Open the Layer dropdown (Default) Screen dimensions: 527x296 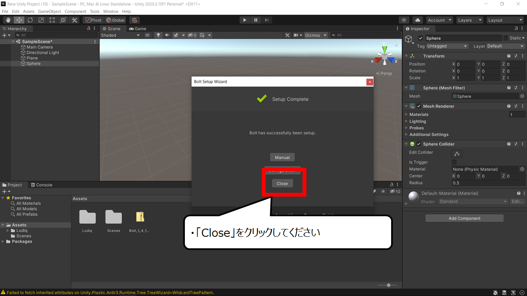click(x=506, y=46)
